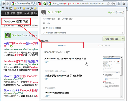
Task: Open note 把 Facebook 照片搬到 Google+ 的快速秘技
Action: 65,59
